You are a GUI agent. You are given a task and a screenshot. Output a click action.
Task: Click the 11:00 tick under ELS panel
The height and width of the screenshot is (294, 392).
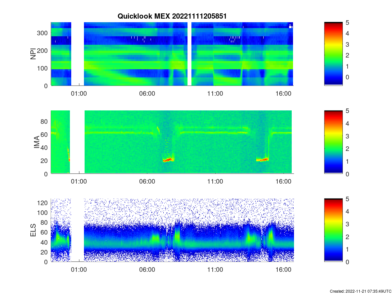215,269
